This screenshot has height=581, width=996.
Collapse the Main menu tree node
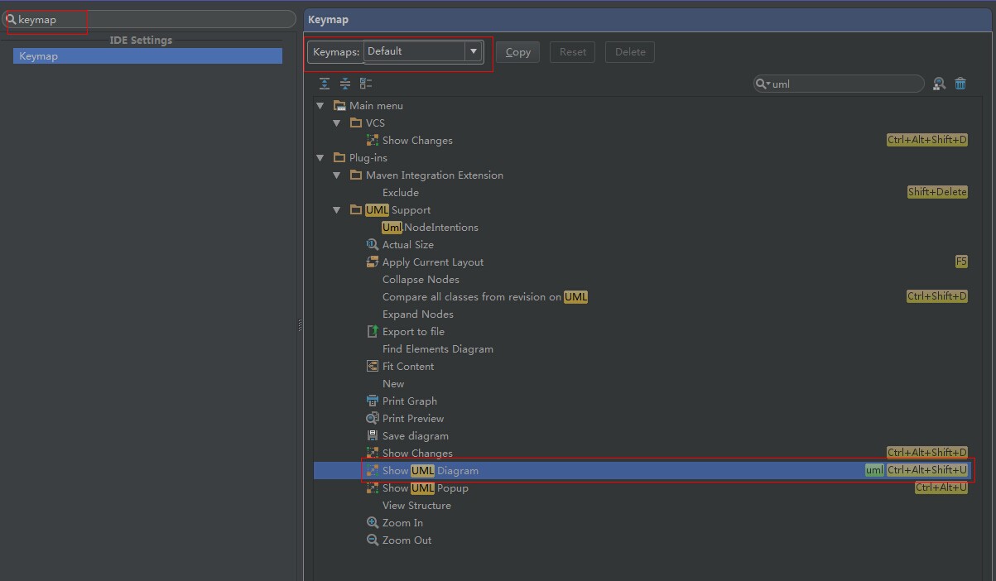[320, 106]
